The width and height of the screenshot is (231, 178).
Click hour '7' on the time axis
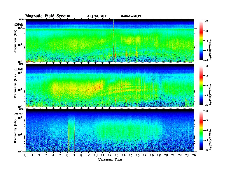click(x=74, y=155)
